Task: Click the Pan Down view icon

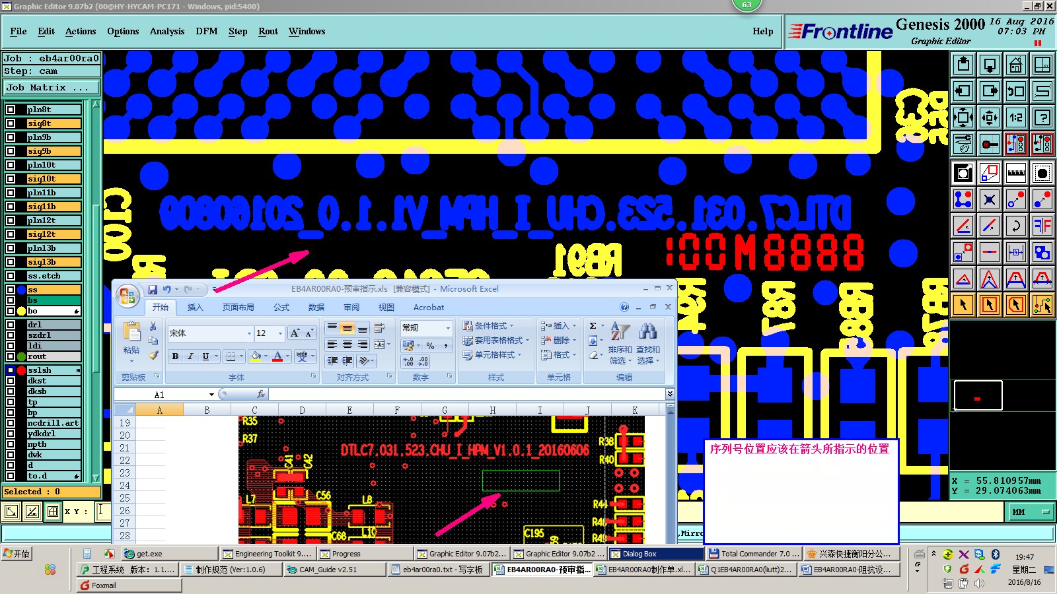Action: click(990, 65)
